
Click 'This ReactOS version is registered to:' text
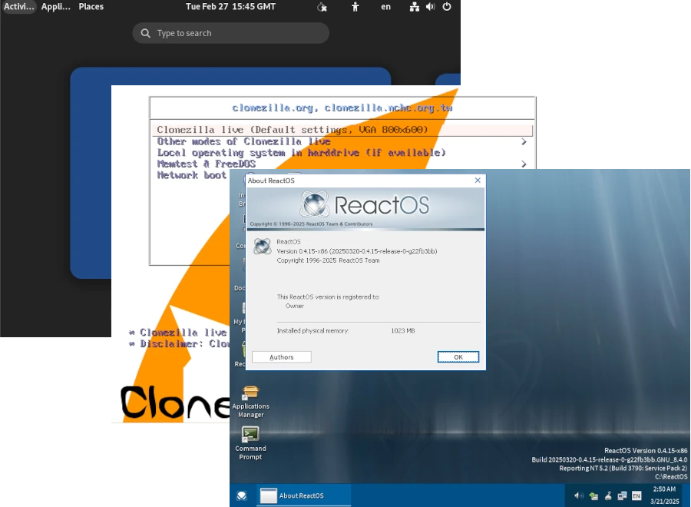[x=329, y=297]
